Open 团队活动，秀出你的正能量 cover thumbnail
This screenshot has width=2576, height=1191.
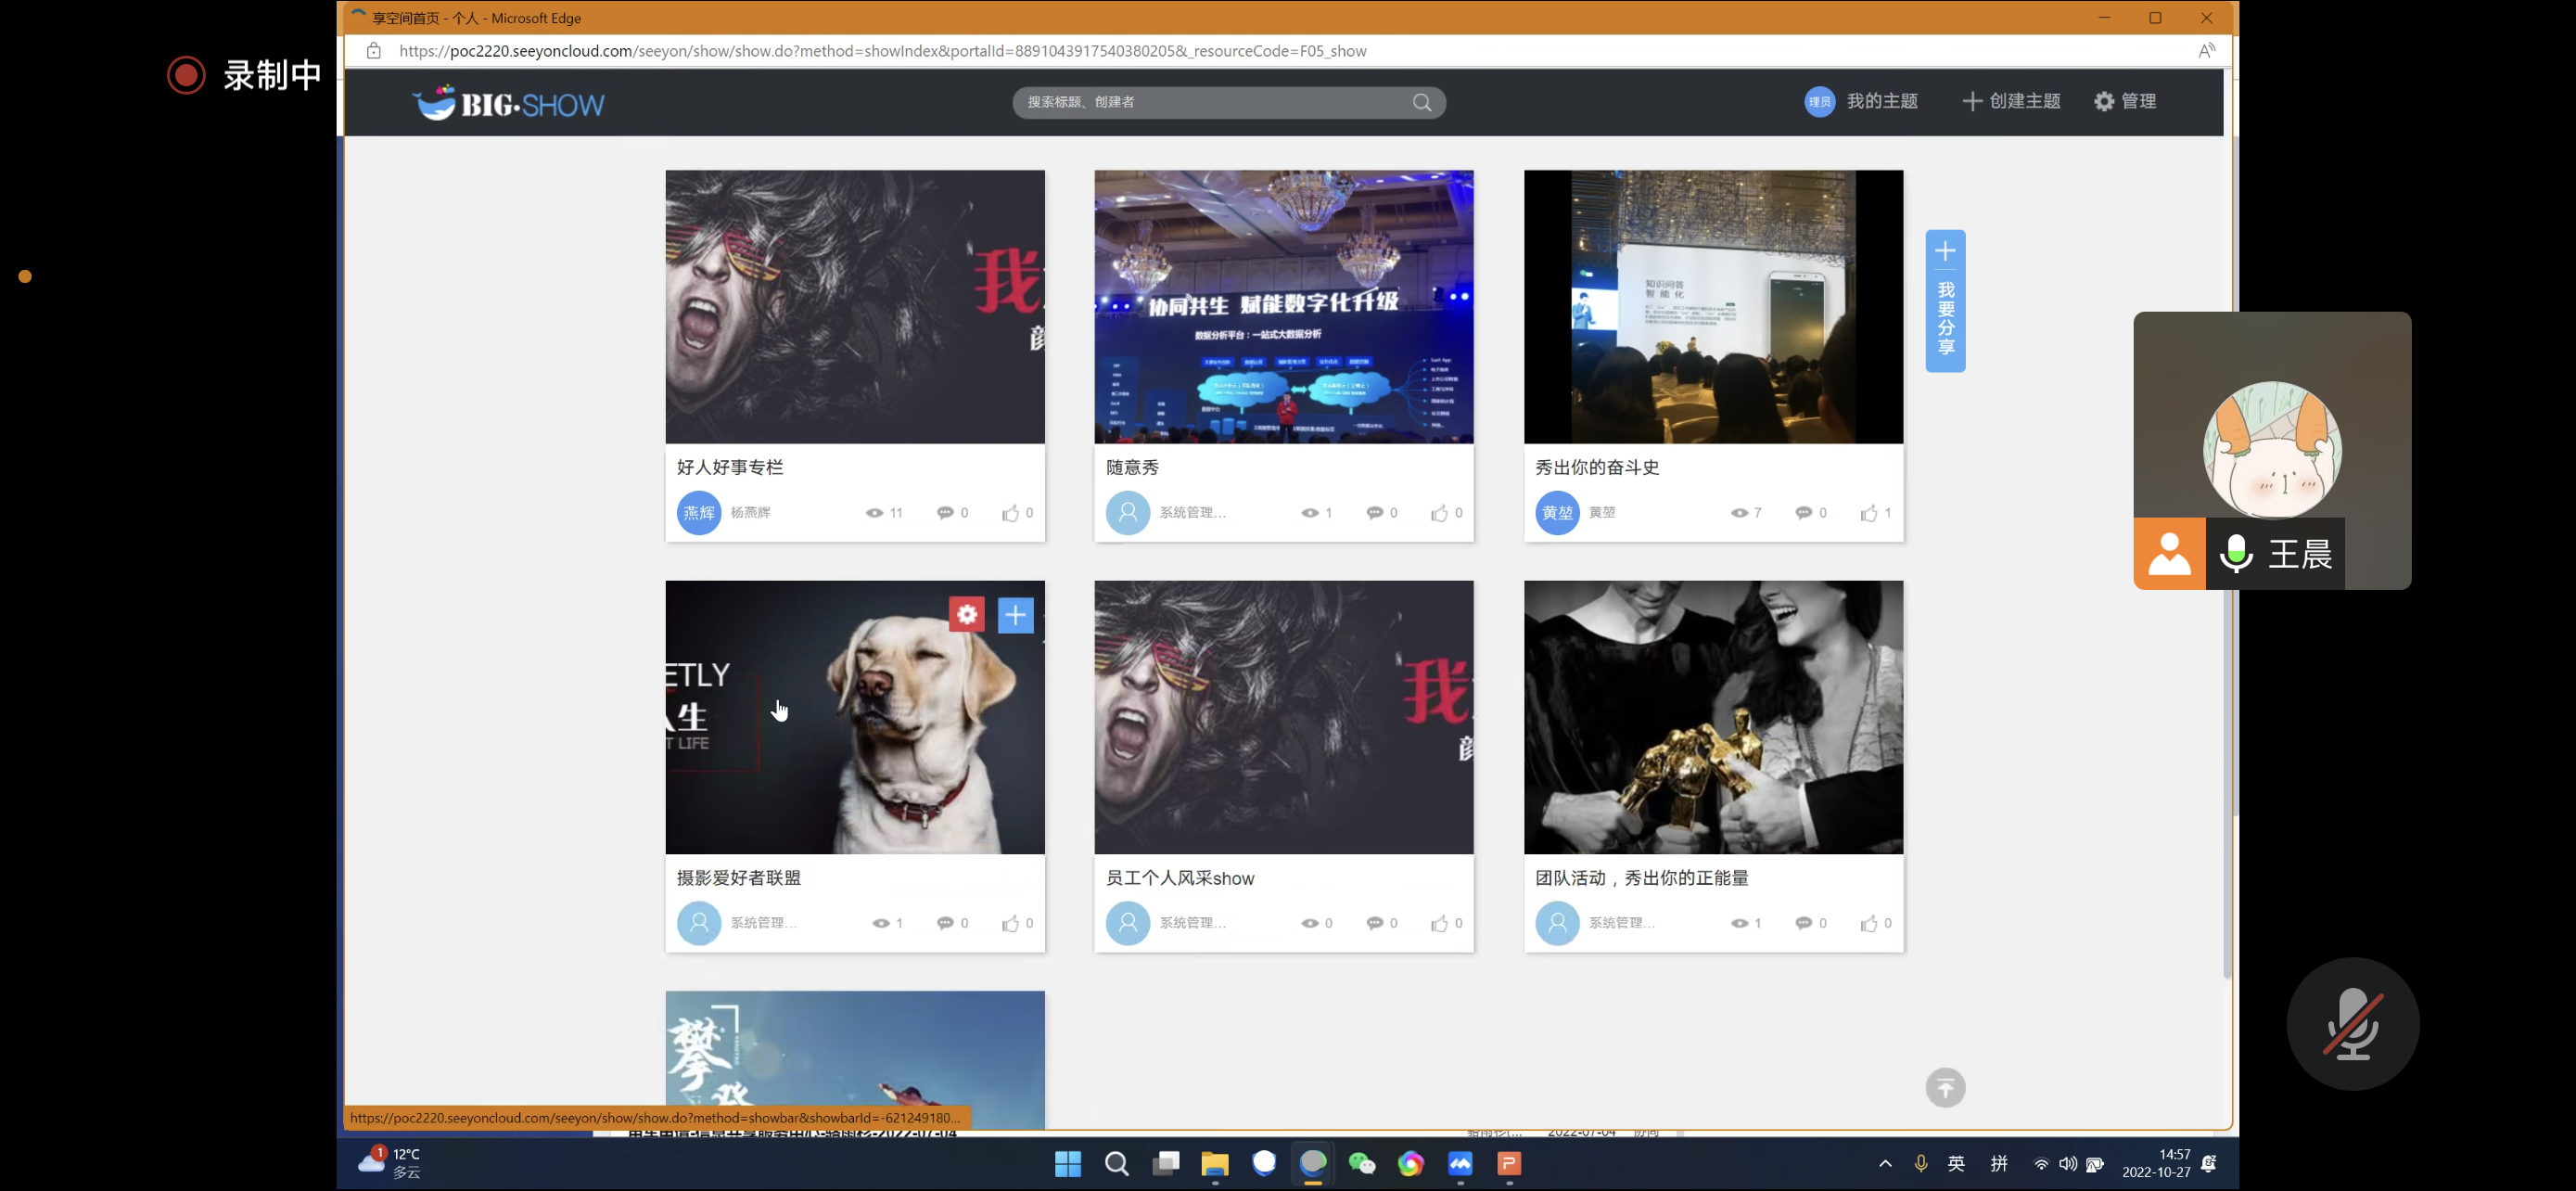click(1713, 717)
